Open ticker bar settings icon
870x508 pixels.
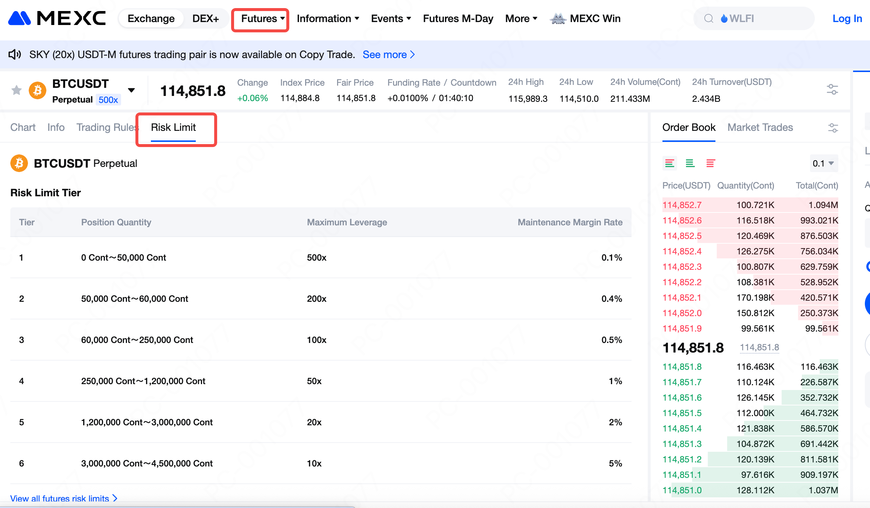(x=832, y=89)
